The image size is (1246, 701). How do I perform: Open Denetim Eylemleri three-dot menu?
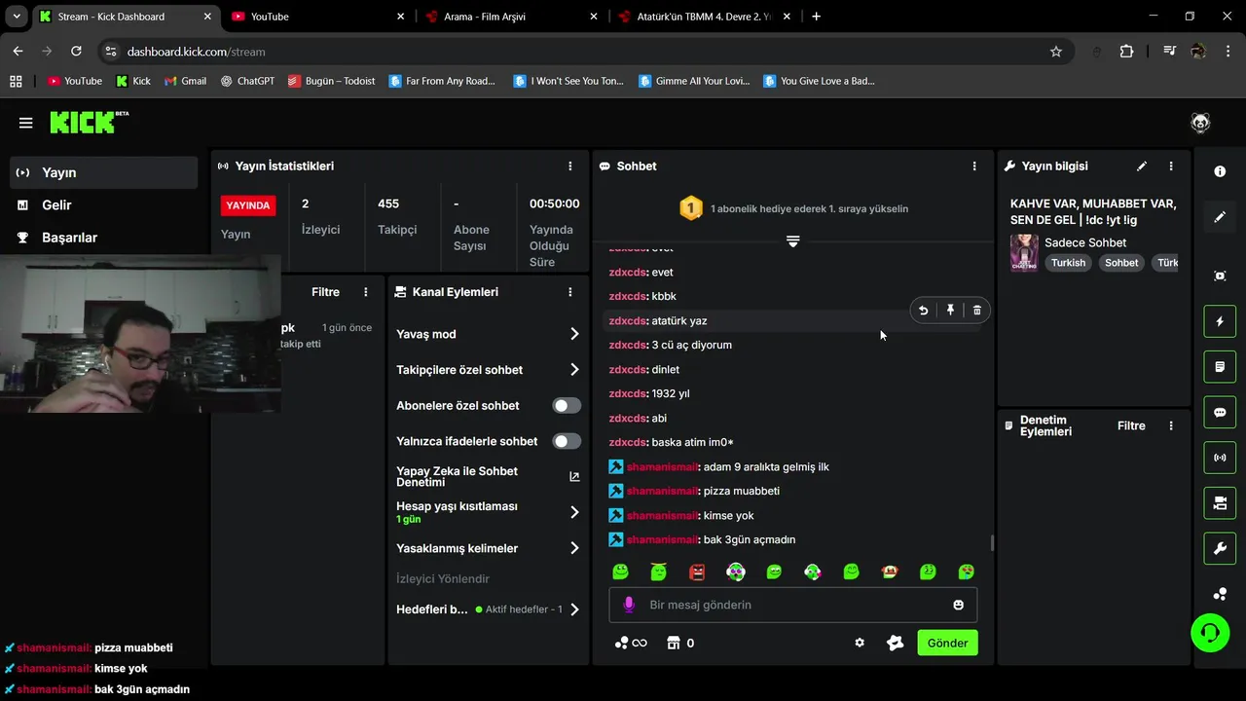[1171, 425]
